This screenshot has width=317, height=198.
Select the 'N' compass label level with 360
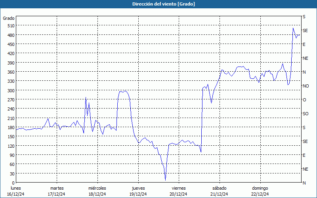tap(304, 72)
